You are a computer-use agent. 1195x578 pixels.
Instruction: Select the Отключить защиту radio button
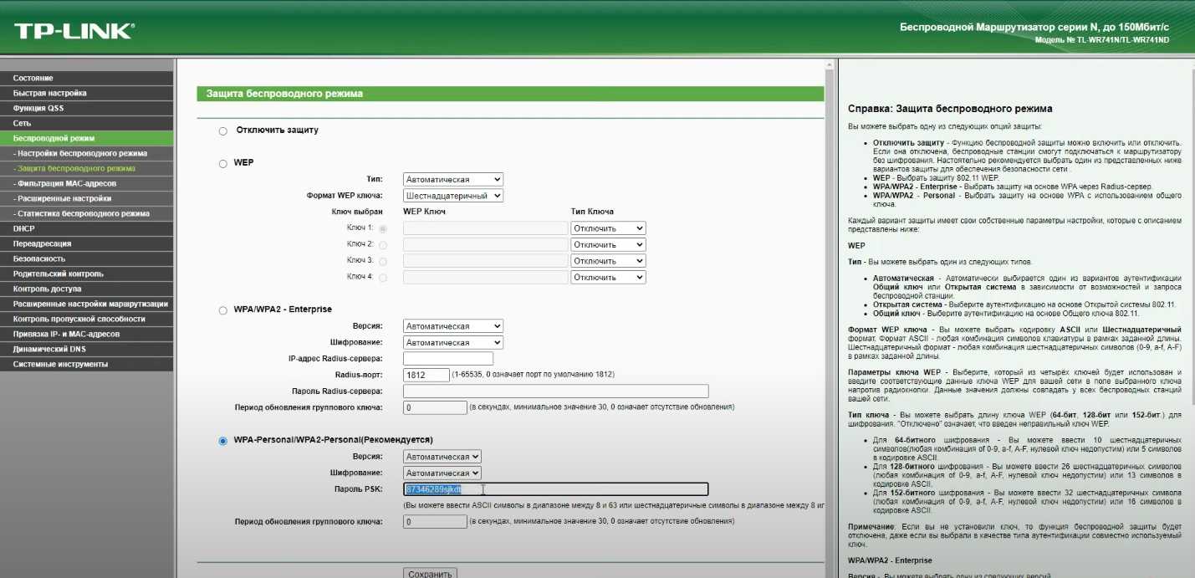pos(222,131)
